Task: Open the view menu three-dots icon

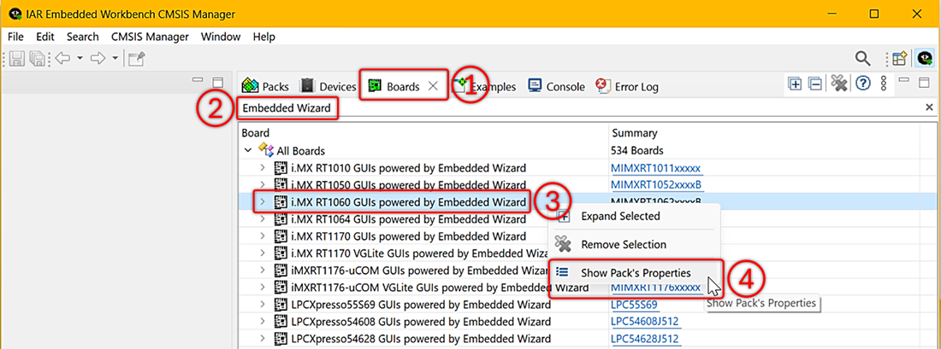Action: point(884,84)
